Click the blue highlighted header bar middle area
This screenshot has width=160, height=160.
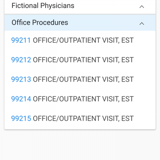(80, 22)
